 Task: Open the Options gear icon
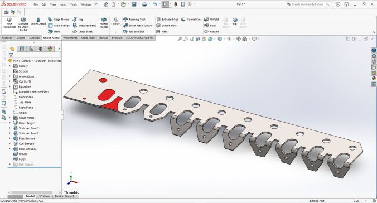pos(190,4)
